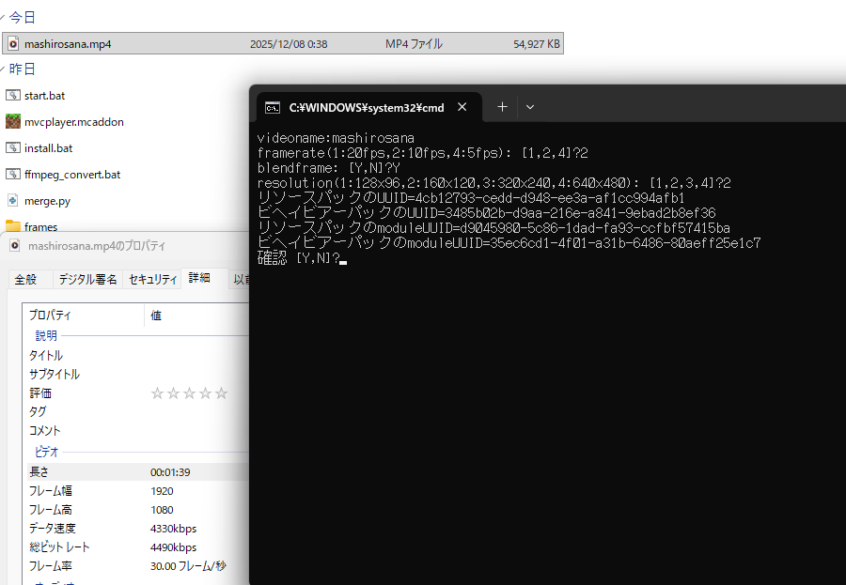Open a new terminal tab with plus button
Viewport: 846px width, 585px height.
tap(502, 107)
